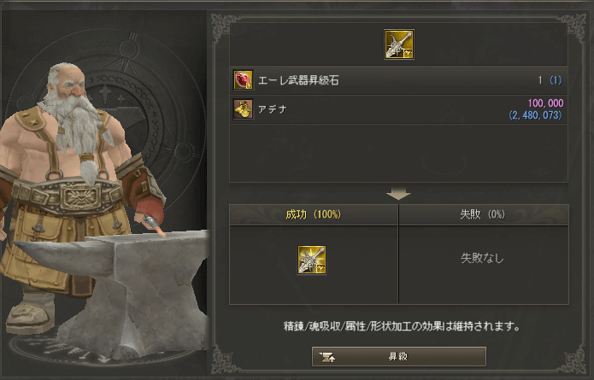Click the アデナ gold coins icon
The height and width of the screenshot is (380, 594).
coord(243,109)
